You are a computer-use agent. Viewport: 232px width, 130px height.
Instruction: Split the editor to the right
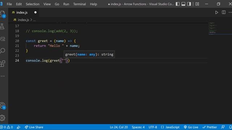224,12
